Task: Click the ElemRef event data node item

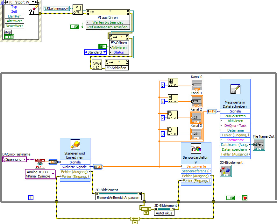Action: coord(14,16)
